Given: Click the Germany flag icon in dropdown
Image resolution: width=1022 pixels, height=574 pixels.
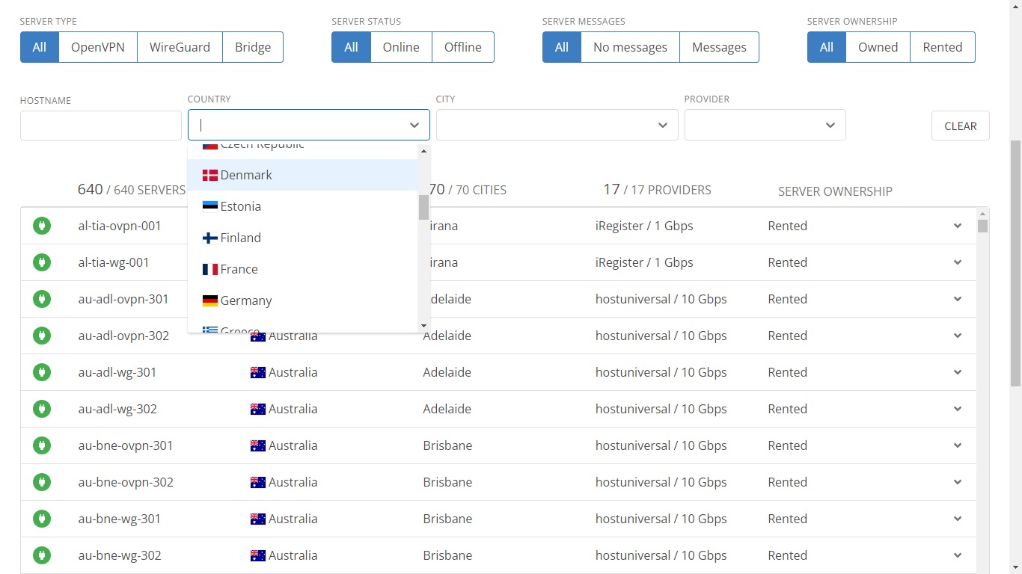Looking at the screenshot, I should click(210, 300).
